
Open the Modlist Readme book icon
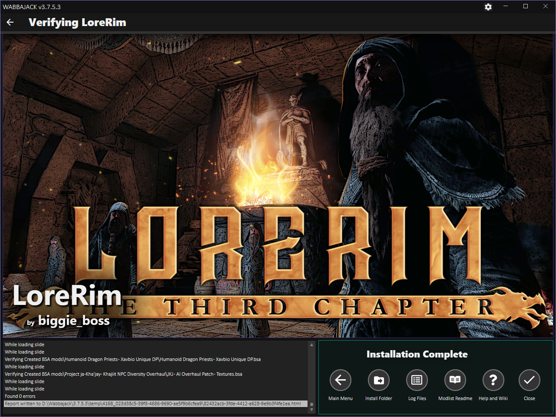tap(455, 380)
